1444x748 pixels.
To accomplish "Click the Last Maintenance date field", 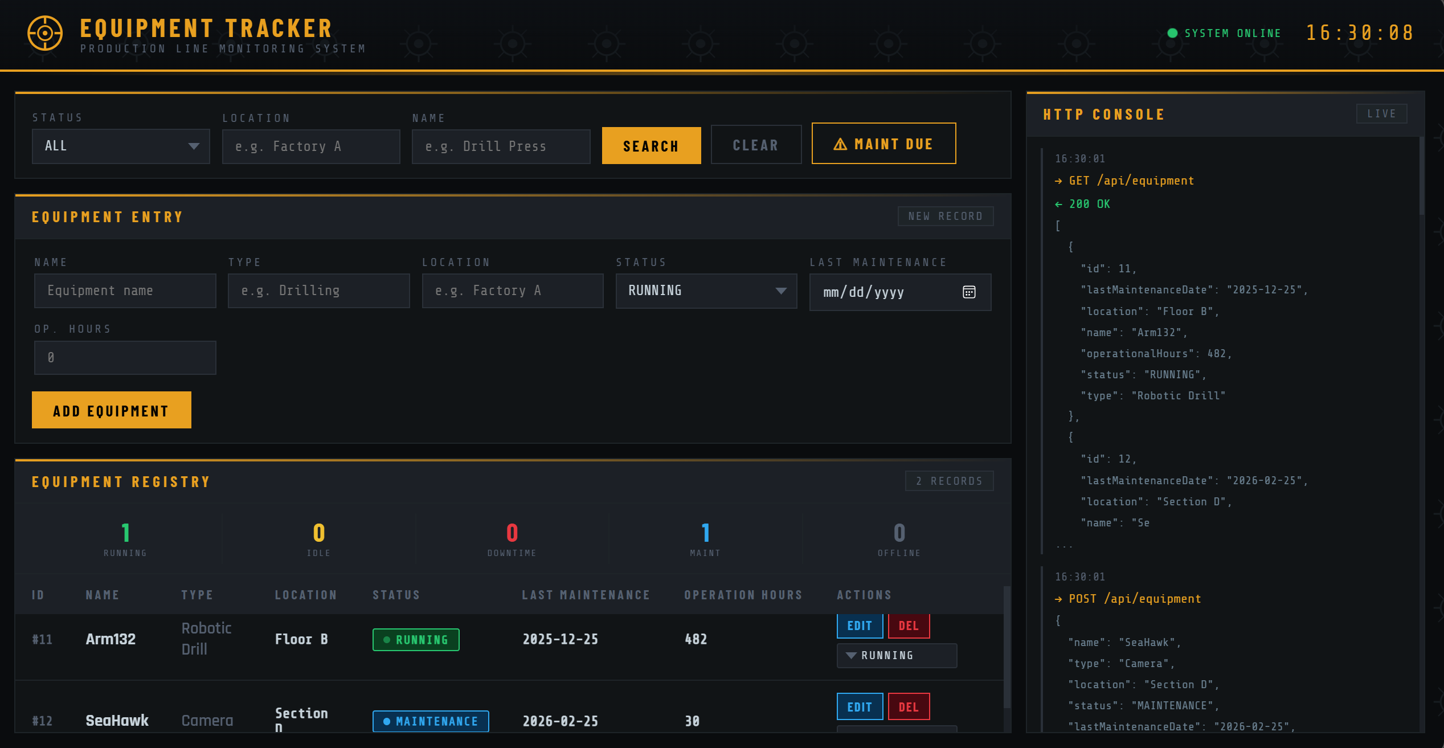I will [900, 292].
